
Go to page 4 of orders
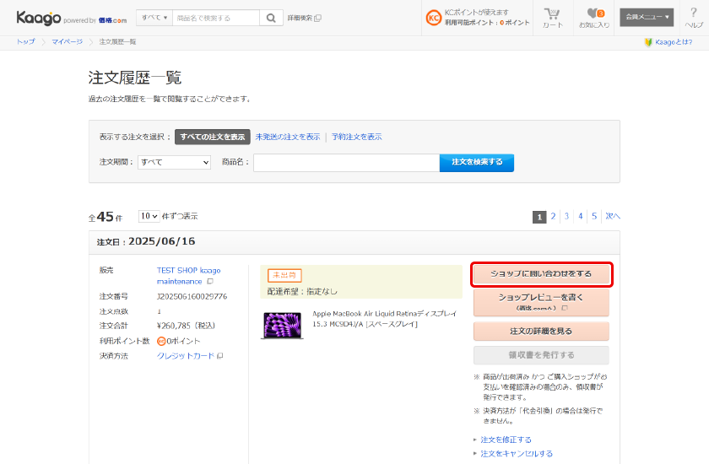[x=581, y=217]
